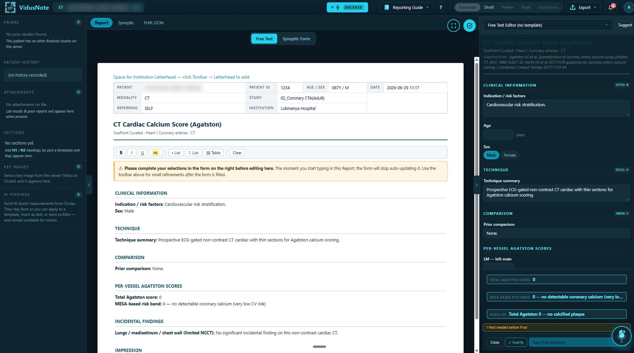This screenshot has width=634, height=353.
Task: Open help via the question mark icon
Action: pyautogui.click(x=441, y=7)
